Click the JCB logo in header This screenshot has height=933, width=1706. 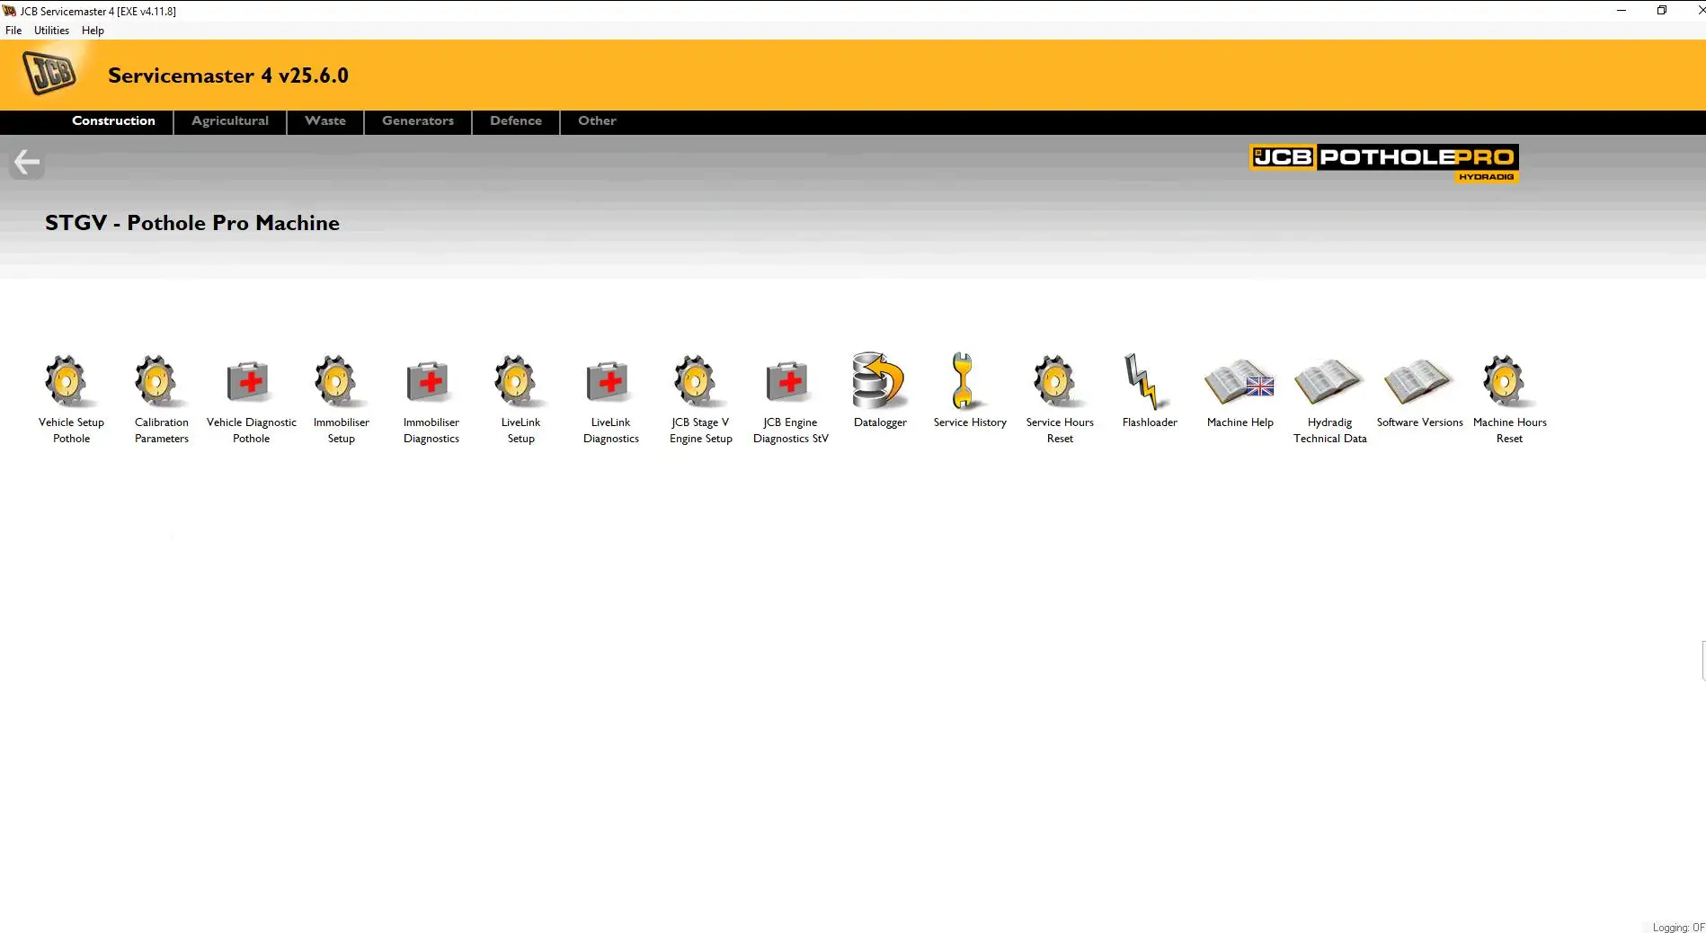(49, 73)
